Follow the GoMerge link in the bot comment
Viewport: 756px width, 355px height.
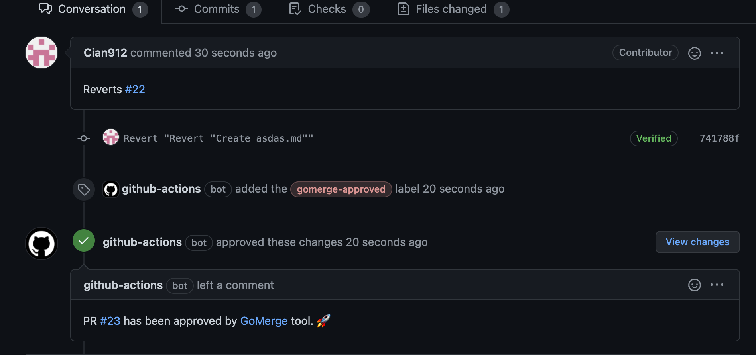(x=264, y=321)
